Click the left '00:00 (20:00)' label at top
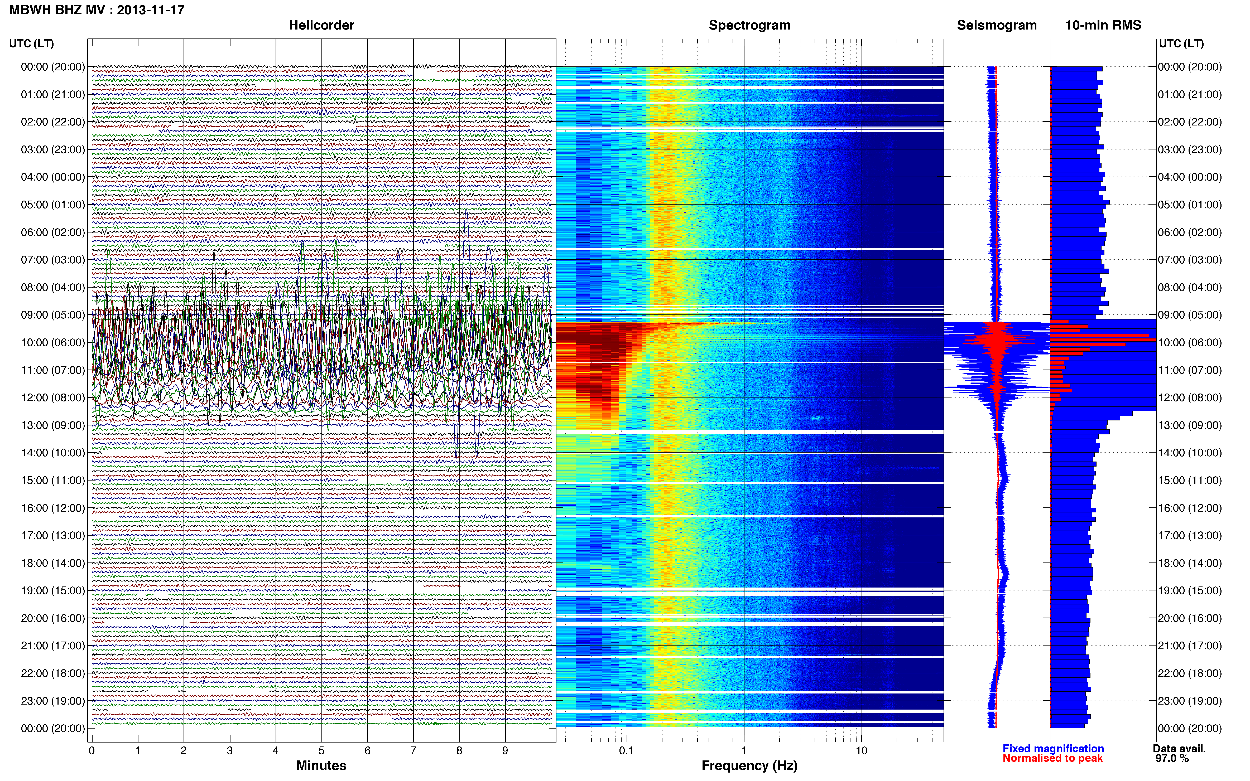Screen dimensions: 1250x781 coord(53,67)
